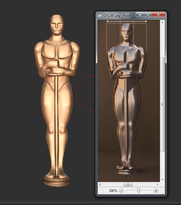Click the vertical scrollbar thumb in Paint
This screenshot has height=205, width=181.
point(163,104)
